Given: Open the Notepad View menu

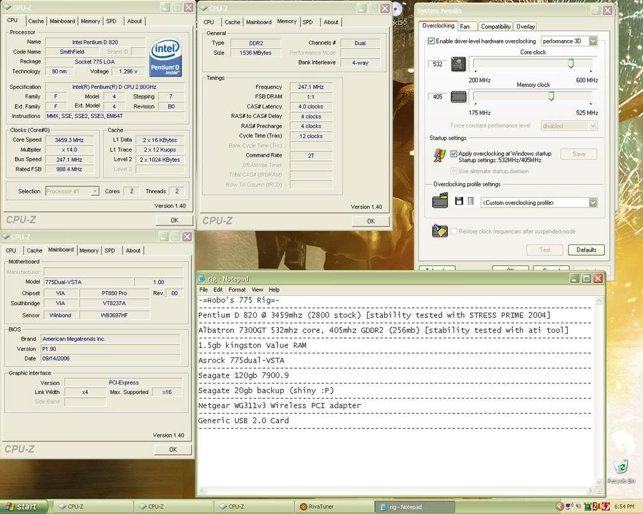Looking at the screenshot, I should [257, 290].
